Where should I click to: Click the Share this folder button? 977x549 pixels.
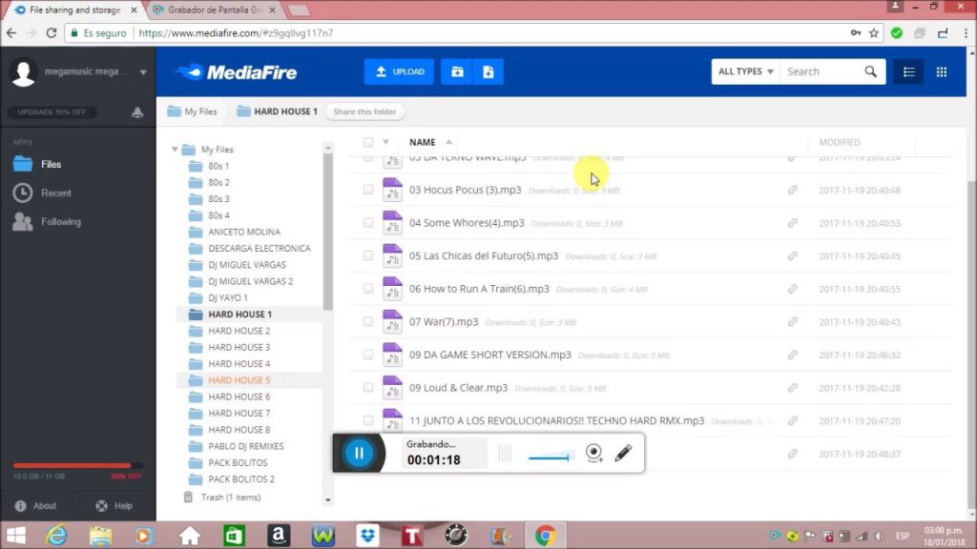(364, 112)
